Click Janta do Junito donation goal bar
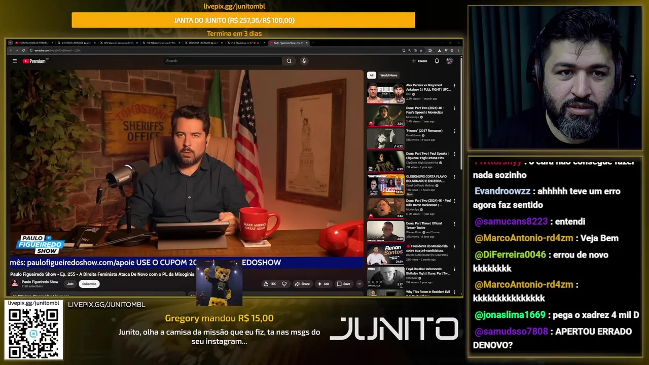The width and height of the screenshot is (649, 365). (243, 20)
